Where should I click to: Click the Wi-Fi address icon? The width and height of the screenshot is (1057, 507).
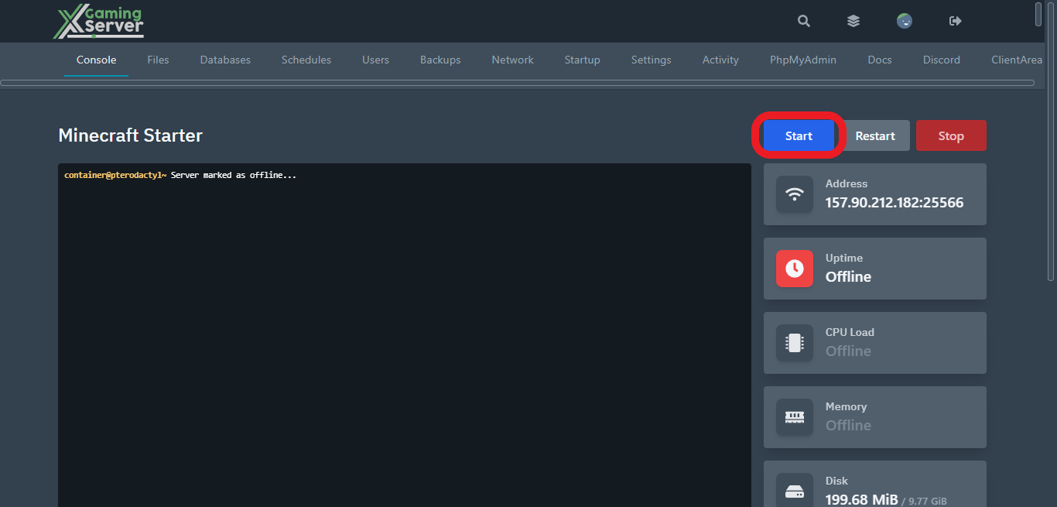[795, 194]
